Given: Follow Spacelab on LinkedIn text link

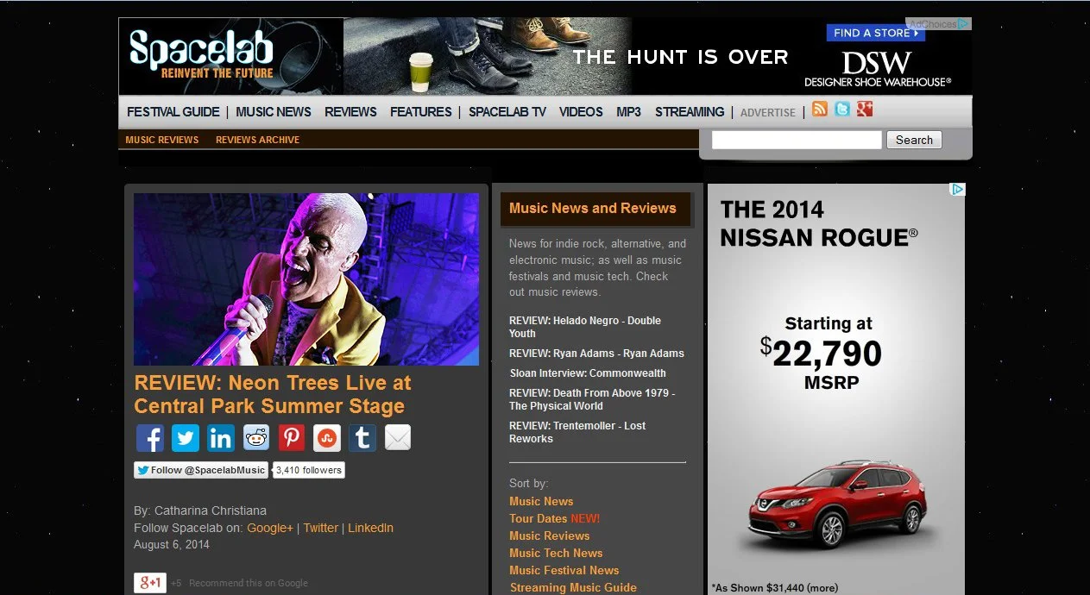Looking at the screenshot, I should coord(370,528).
